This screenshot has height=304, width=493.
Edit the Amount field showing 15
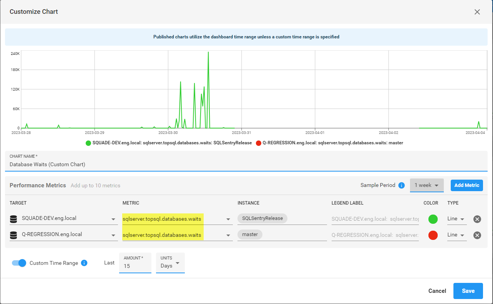click(135, 263)
